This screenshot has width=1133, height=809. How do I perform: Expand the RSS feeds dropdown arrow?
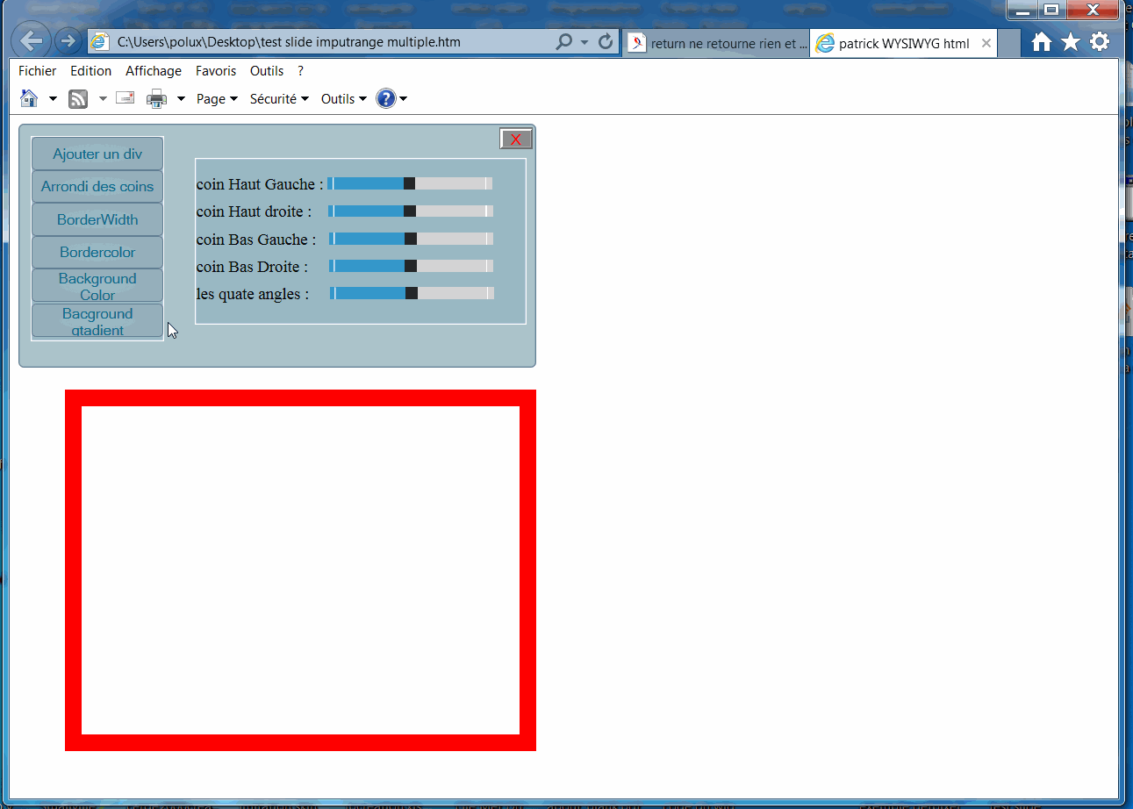[103, 99]
